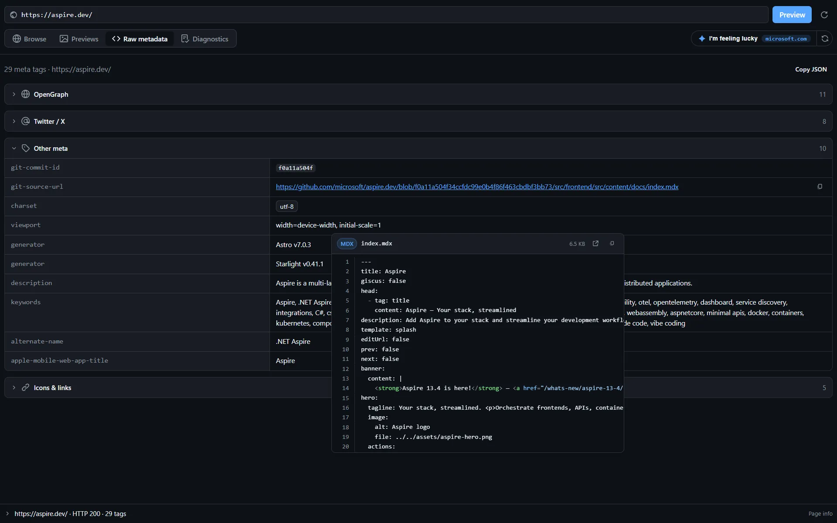
Task: Copy index.mdx contents with copy icon
Action: click(x=612, y=244)
